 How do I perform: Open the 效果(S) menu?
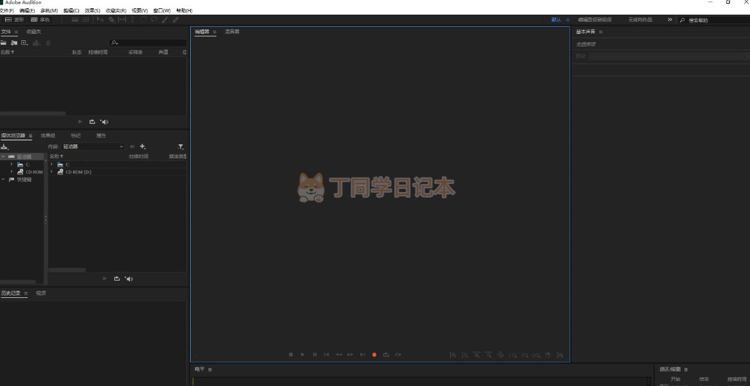tap(92, 11)
